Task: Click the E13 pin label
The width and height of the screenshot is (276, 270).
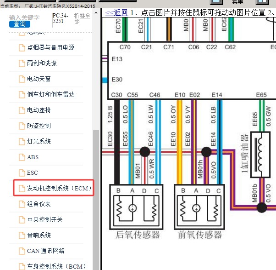Action: click(117, 59)
